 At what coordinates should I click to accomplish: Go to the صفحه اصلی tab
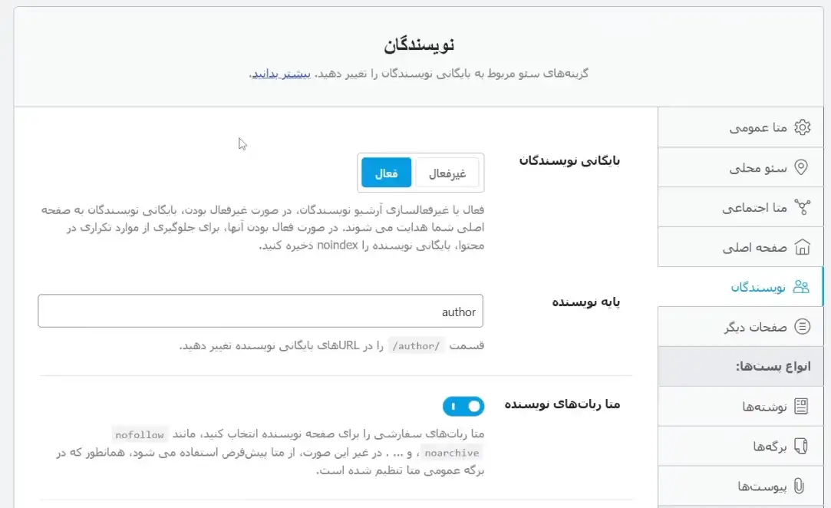click(x=740, y=247)
